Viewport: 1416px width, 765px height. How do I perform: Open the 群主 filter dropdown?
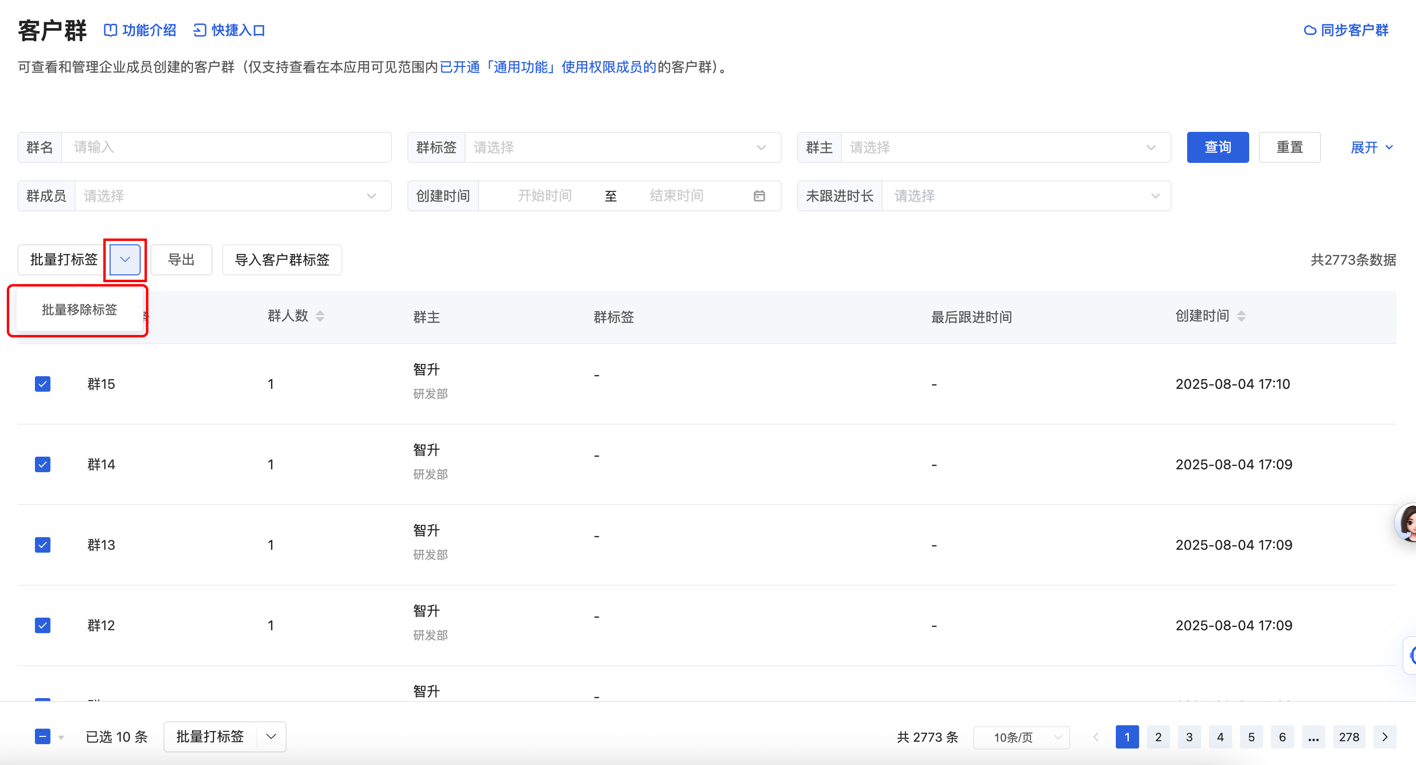coord(1005,147)
